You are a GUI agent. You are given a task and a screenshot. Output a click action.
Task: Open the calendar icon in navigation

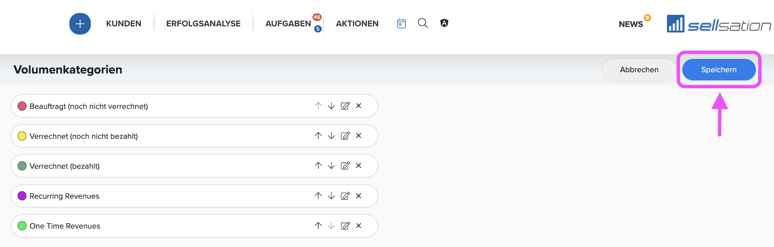[401, 24]
